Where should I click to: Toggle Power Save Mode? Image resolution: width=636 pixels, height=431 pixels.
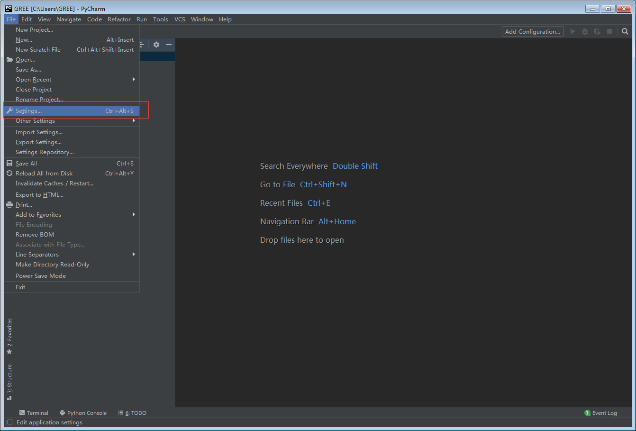coord(72,276)
